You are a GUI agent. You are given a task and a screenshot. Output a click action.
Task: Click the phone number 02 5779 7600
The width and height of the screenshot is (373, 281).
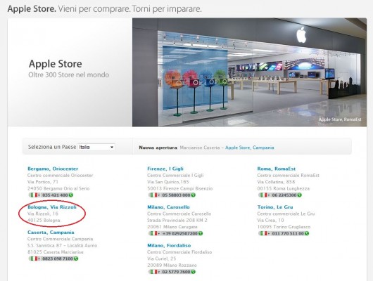pos(176,271)
